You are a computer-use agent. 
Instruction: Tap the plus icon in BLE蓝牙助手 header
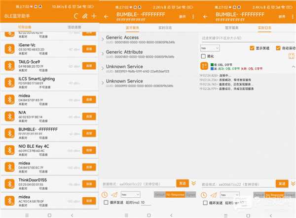(93, 16)
